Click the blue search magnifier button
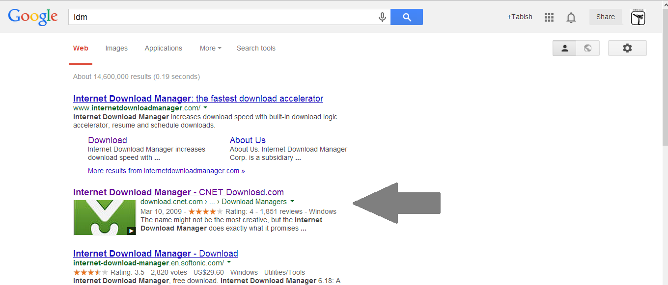The height and width of the screenshot is (285, 668). tap(407, 17)
